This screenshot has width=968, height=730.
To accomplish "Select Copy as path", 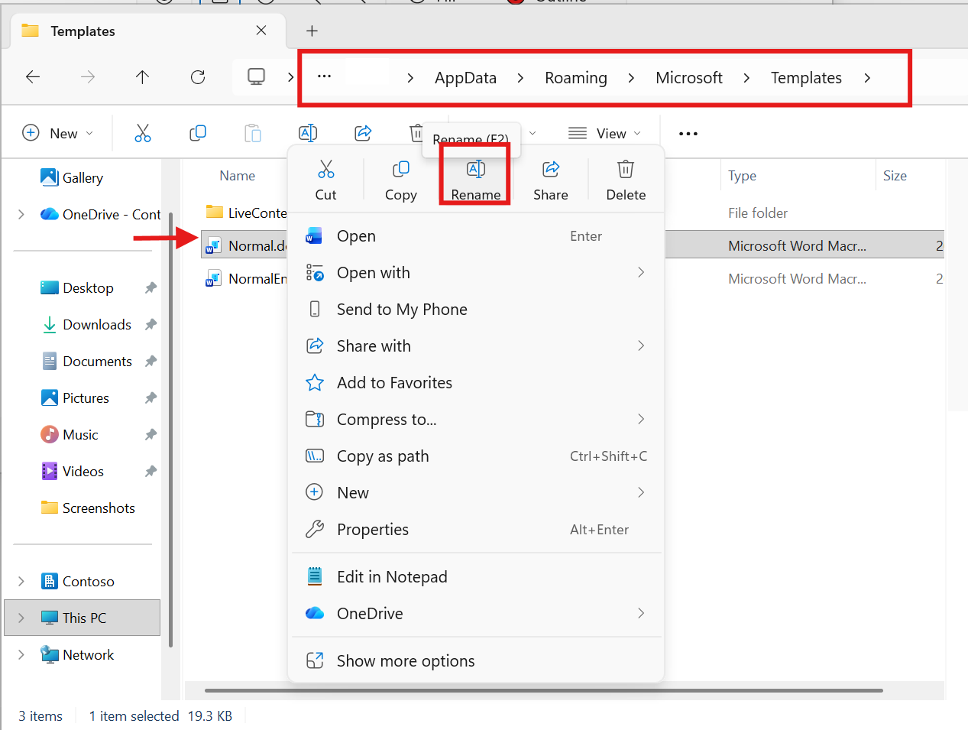I will (x=476, y=456).
